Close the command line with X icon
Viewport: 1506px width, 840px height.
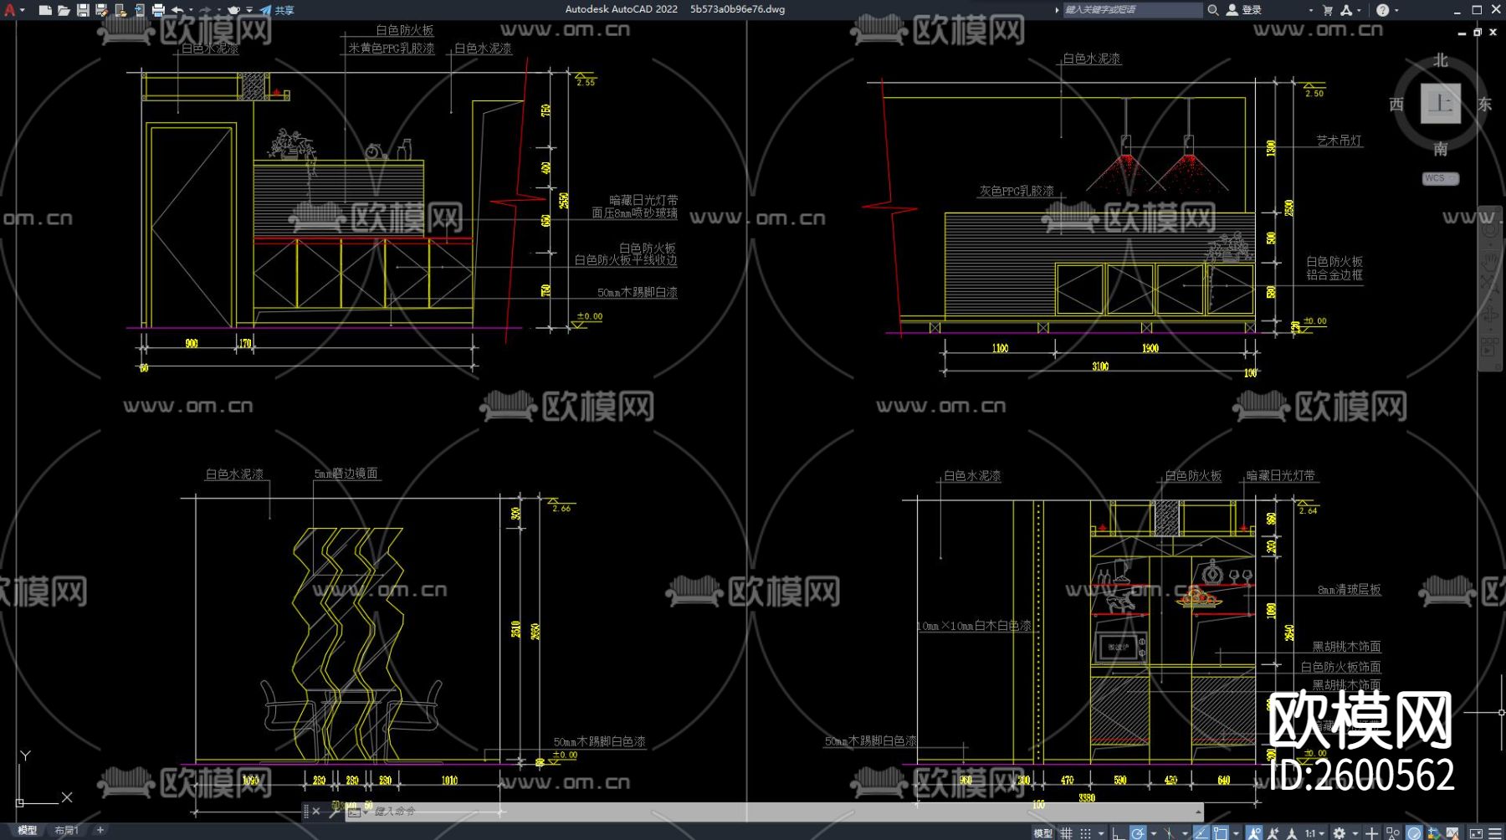click(316, 812)
